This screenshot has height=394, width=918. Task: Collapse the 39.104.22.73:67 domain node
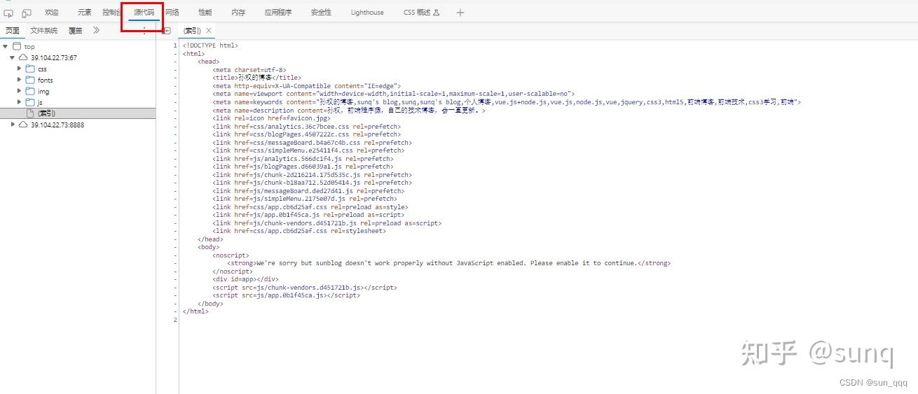[x=13, y=57]
